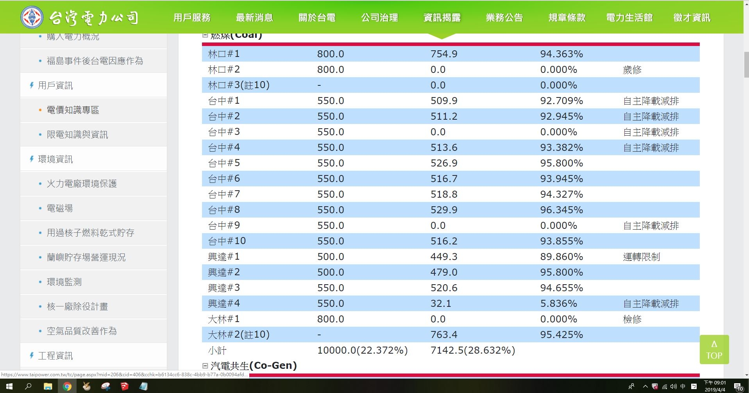Viewport: 749px width, 393px height.
Task: Click the 林口#1 row name
Action: click(224, 54)
